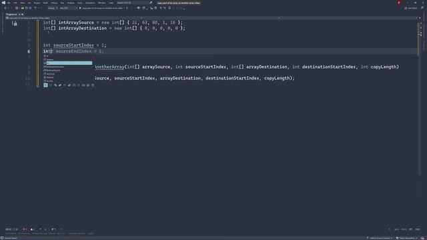Open the Extensions menu
This screenshot has width=427, height=240.
(90, 3)
